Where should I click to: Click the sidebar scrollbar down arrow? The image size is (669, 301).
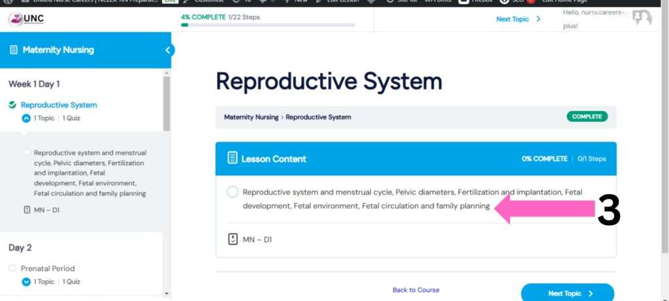click(x=167, y=294)
